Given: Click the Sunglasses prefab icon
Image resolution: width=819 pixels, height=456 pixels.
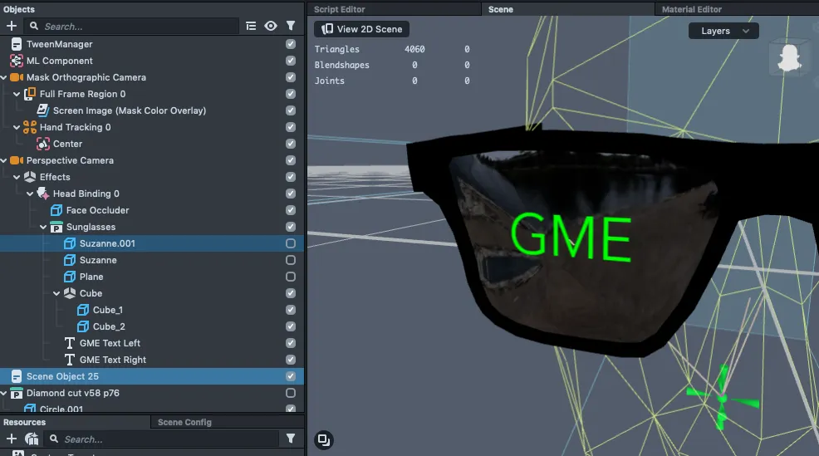Looking at the screenshot, I should (x=56, y=227).
